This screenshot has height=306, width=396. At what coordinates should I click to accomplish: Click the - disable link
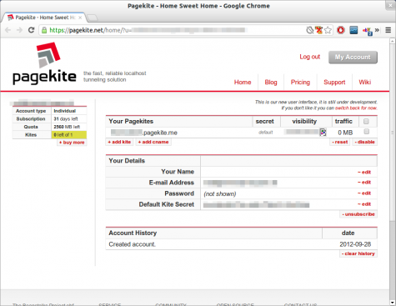(365, 142)
